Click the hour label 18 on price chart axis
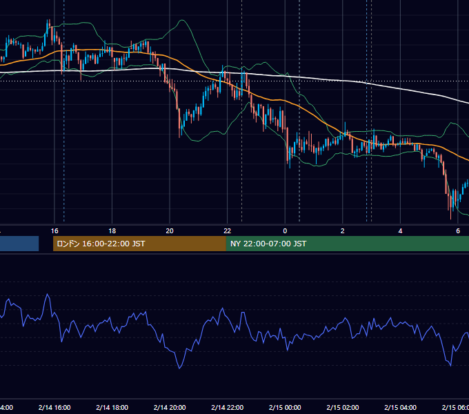Image resolution: width=469 pixels, height=414 pixels. point(112,231)
